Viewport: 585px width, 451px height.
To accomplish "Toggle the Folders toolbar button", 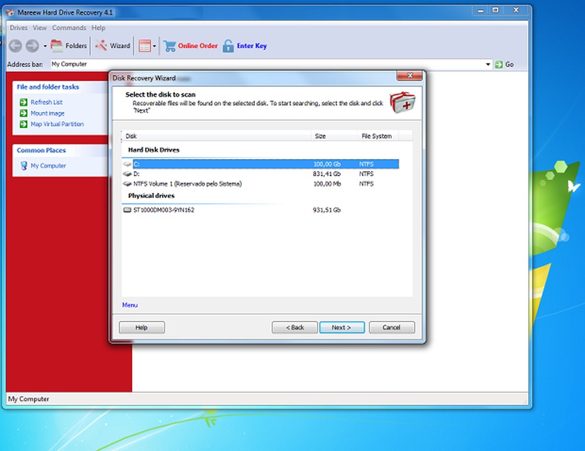I will click(68, 46).
